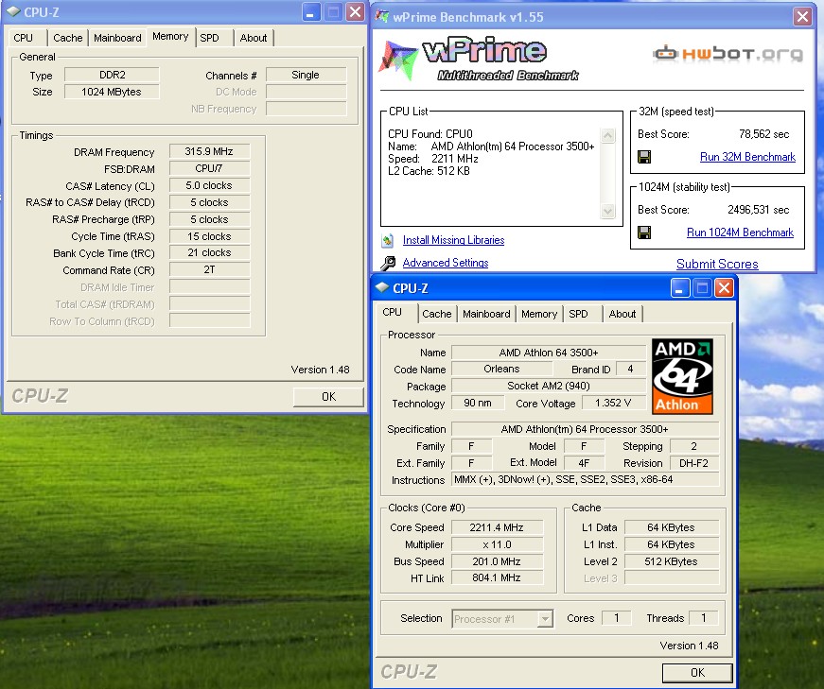Image resolution: width=824 pixels, height=689 pixels.
Task: Open SPD tab in lower CPU-Z window
Action: click(x=579, y=314)
